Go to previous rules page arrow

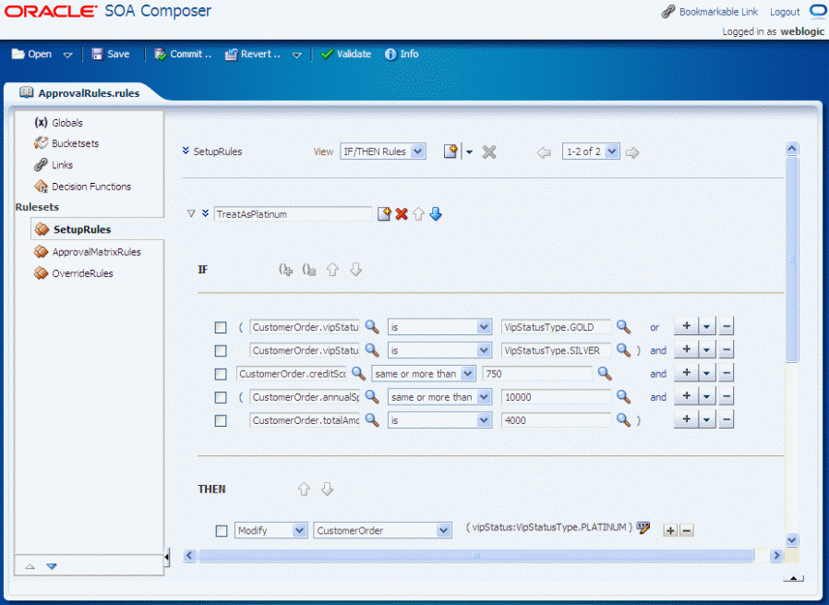544,152
